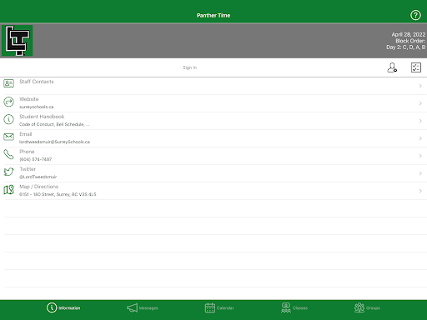Image resolution: width=427 pixels, height=320 pixels.
Task: Select the Groups tab icon
Action: [359, 307]
